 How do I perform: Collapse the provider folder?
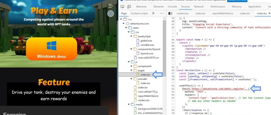coord(131,79)
